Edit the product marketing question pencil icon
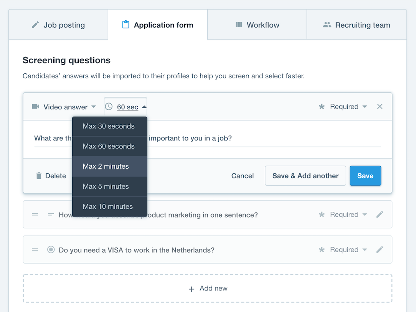 (380, 215)
